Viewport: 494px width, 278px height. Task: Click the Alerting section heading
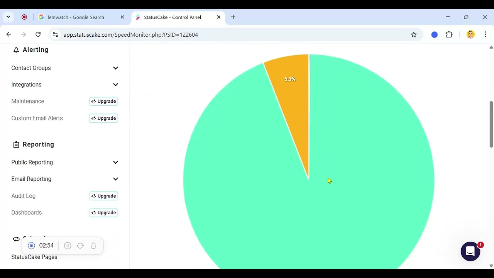tap(36, 50)
